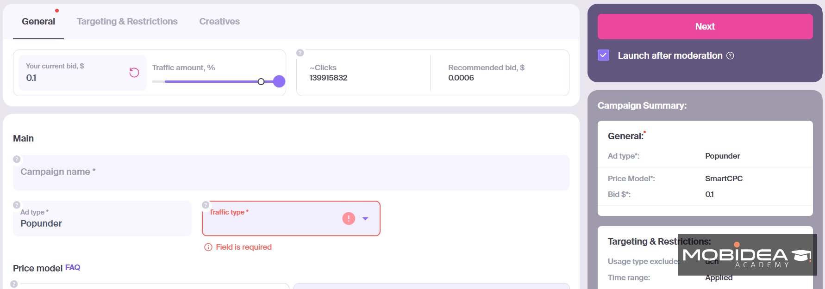Expand the Traffic type dropdown arrow
This screenshot has width=825, height=289.
click(x=365, y=219)
